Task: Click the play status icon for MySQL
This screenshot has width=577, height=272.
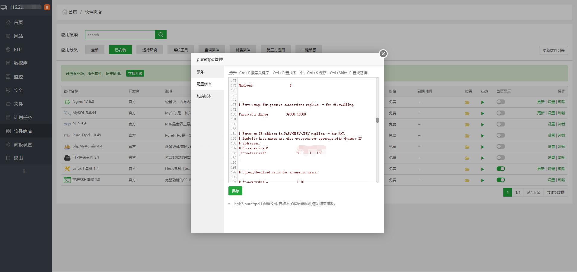Action: (483, 113)
